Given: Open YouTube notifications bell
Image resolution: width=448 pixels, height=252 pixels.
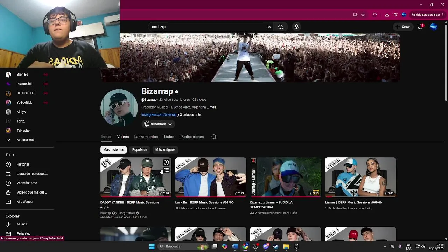Looking at the screenshot, I should [421, 27].
